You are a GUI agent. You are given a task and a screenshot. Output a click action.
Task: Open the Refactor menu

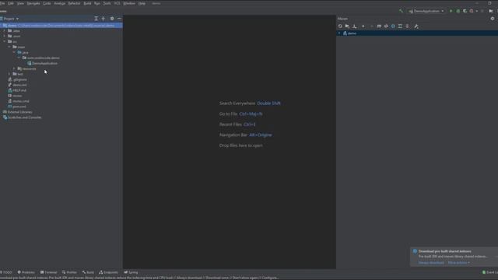coord(75,3)
